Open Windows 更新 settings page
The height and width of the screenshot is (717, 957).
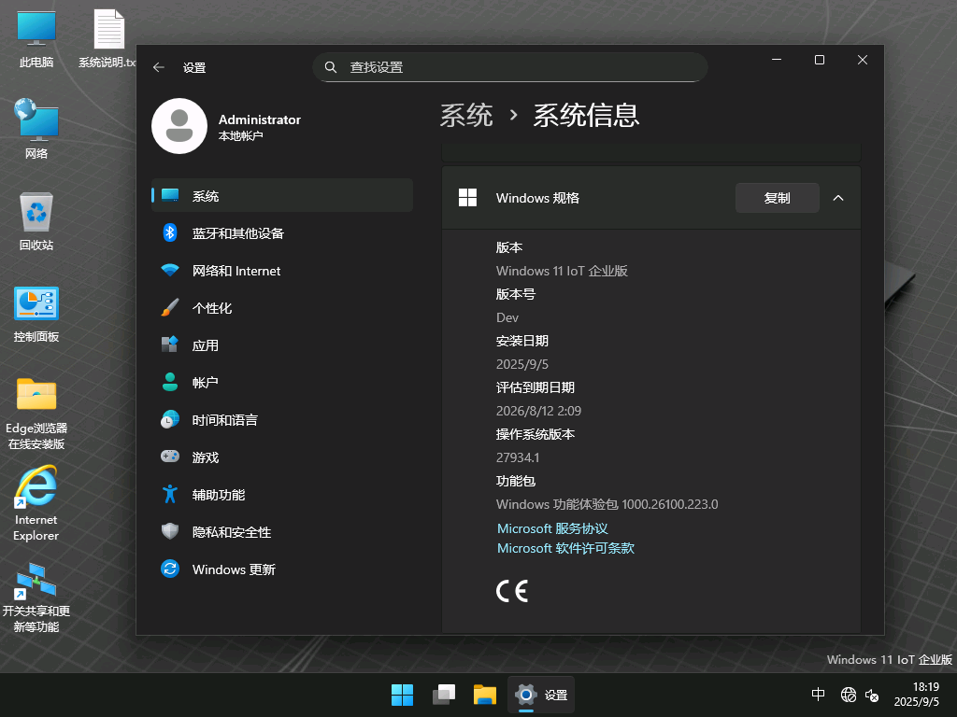tap(282, 569)
